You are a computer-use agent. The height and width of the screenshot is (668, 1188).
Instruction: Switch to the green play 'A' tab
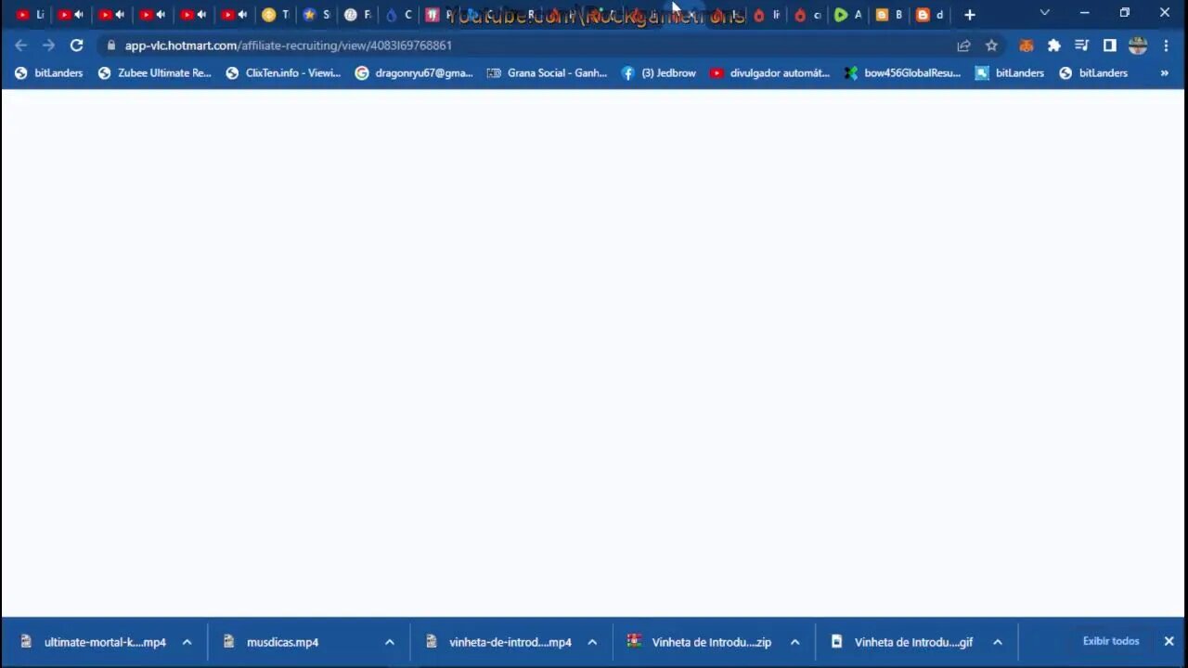pos(847,15)
